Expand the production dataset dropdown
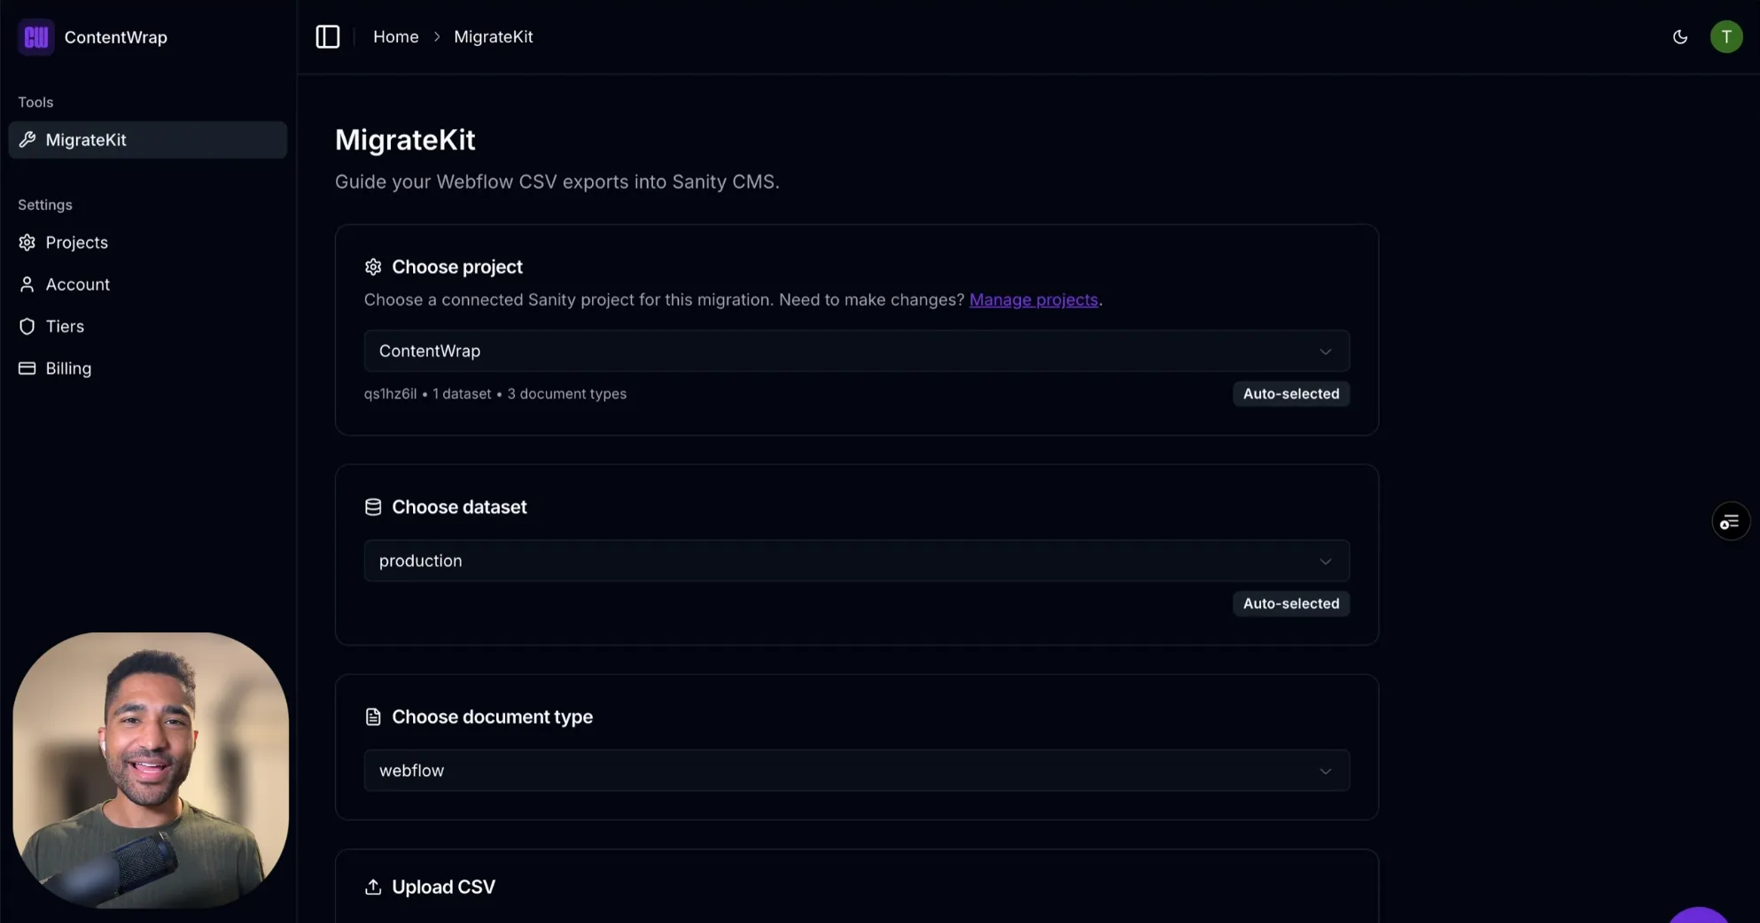The height and width of the screenshot is (923, 1760). pos(856,562)
